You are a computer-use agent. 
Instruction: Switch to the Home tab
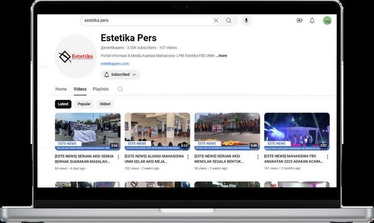point(61,89)
